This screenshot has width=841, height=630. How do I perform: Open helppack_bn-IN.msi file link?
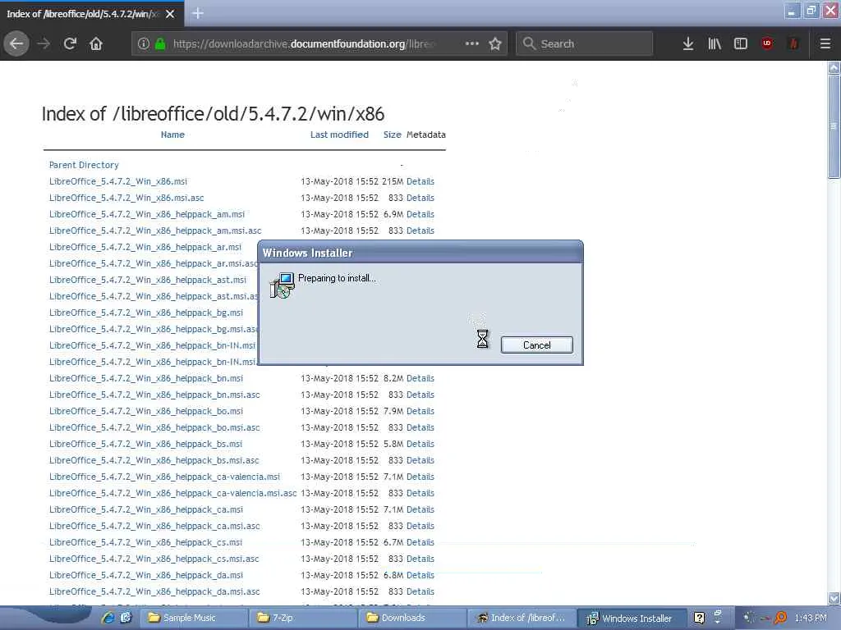tap(152, 345)
